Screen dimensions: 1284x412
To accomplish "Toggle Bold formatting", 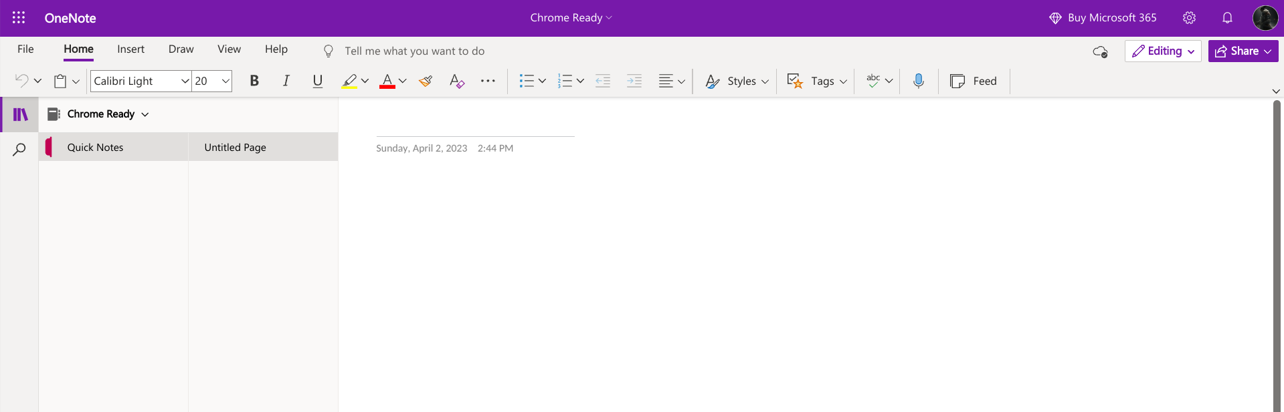I will coord(254,81).
